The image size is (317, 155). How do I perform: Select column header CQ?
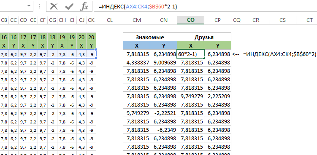tap(237, 20)
